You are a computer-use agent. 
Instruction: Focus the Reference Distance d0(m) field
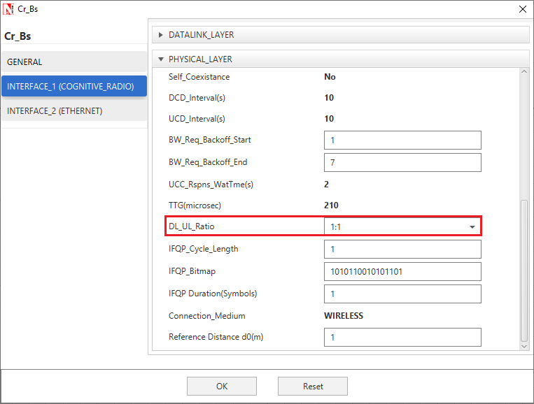402,338
